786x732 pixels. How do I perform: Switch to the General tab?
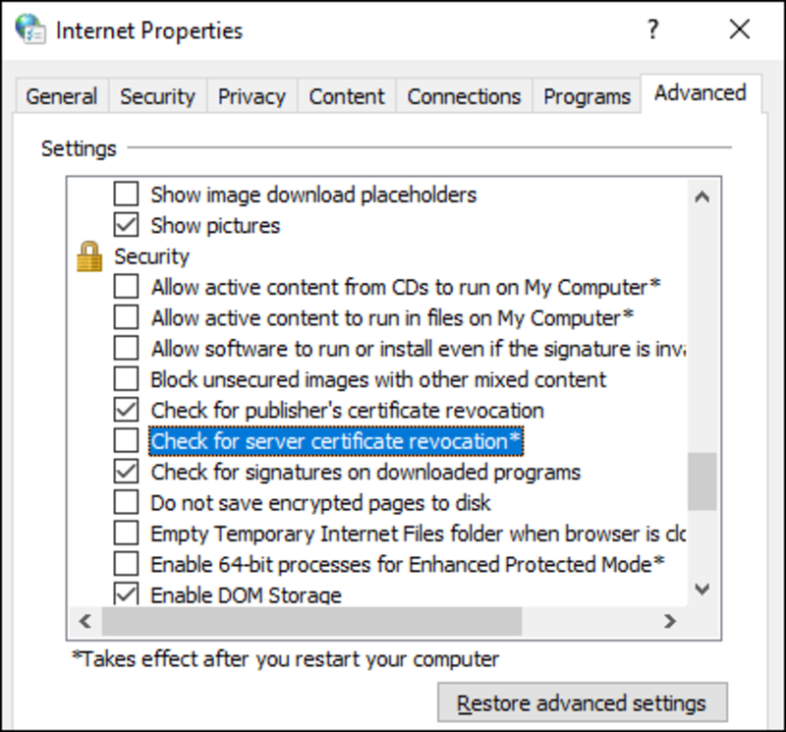click(62, 97)
